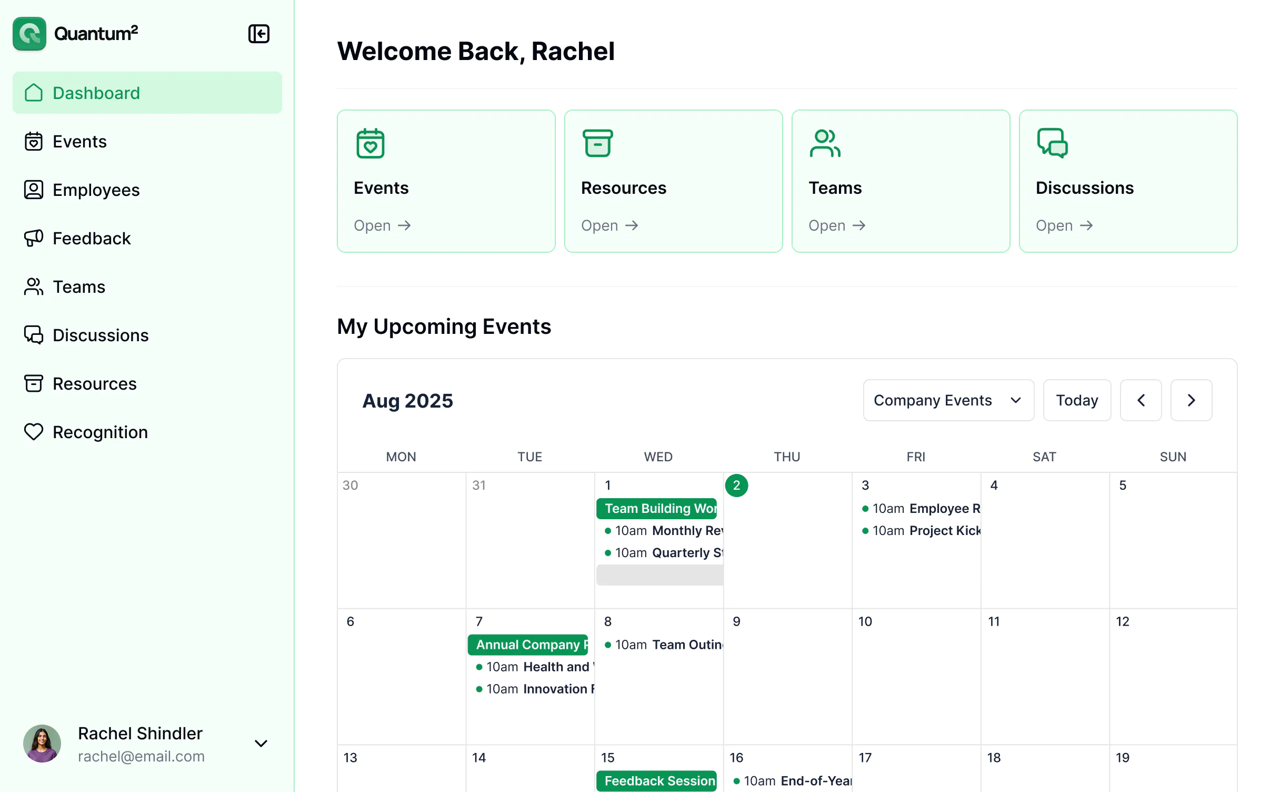
Task: Select Dashboard in the sidebar menu
Action: (96, 93)
